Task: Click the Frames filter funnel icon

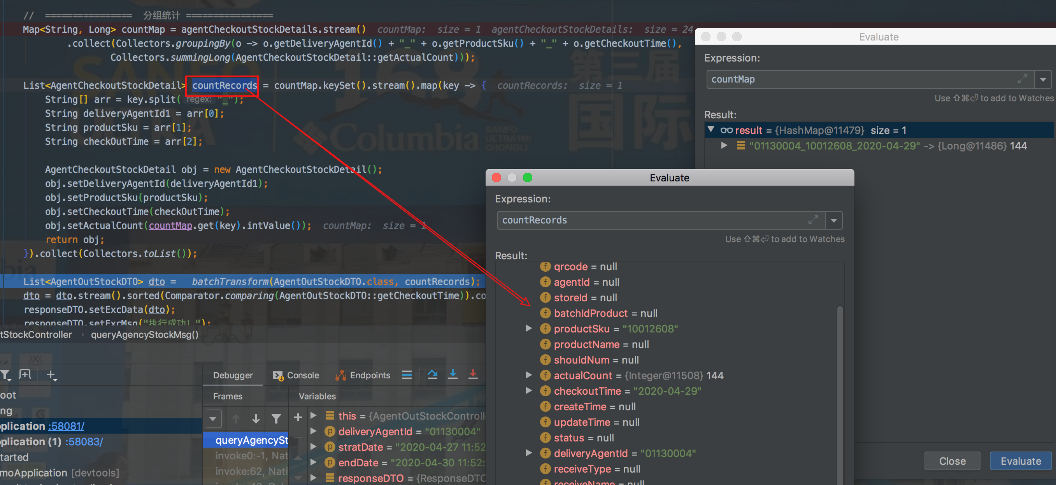Action: tap(276, 418)
